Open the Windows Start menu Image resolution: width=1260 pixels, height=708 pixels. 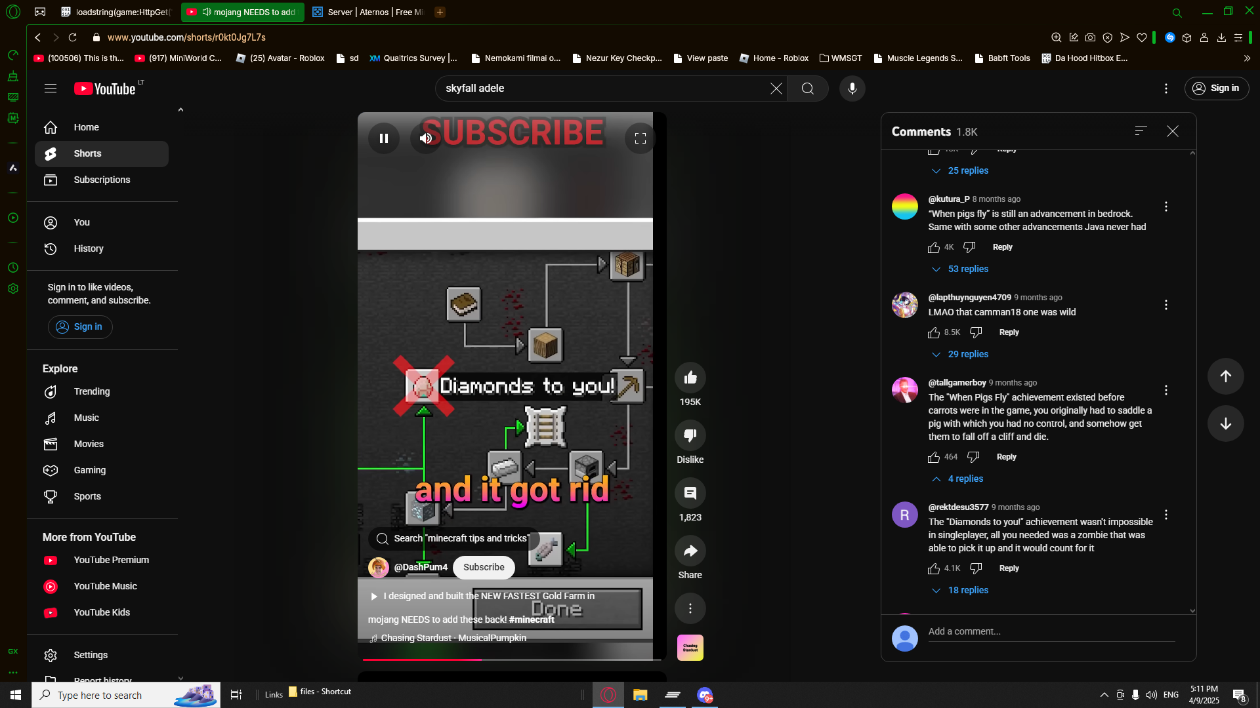[x=16, y=695]
